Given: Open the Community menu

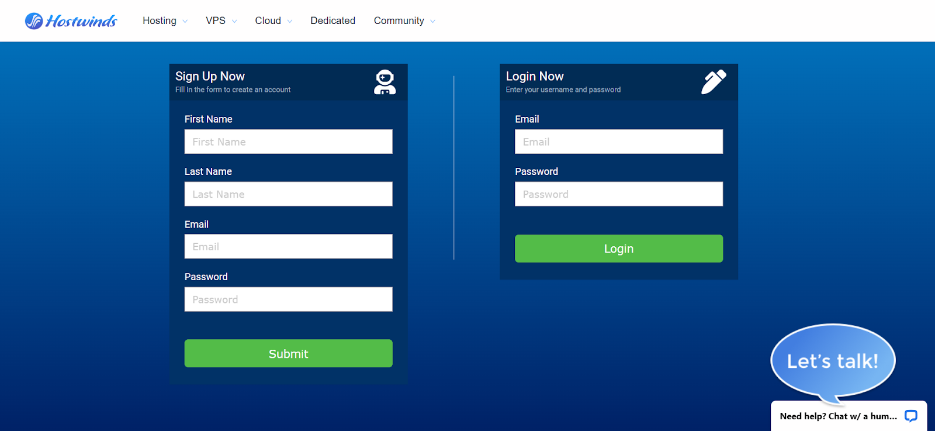Looking at the screenshot, I should (x=399, y=20).
